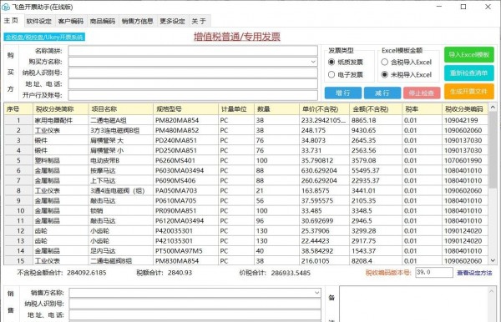Click 导入Excel模板 green button
This screenshot has height=322, width=501.
click(468, 54)
